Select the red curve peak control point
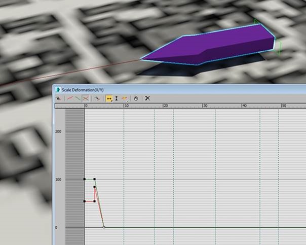This screenshot has width=306, height=245. pos(94,187)
